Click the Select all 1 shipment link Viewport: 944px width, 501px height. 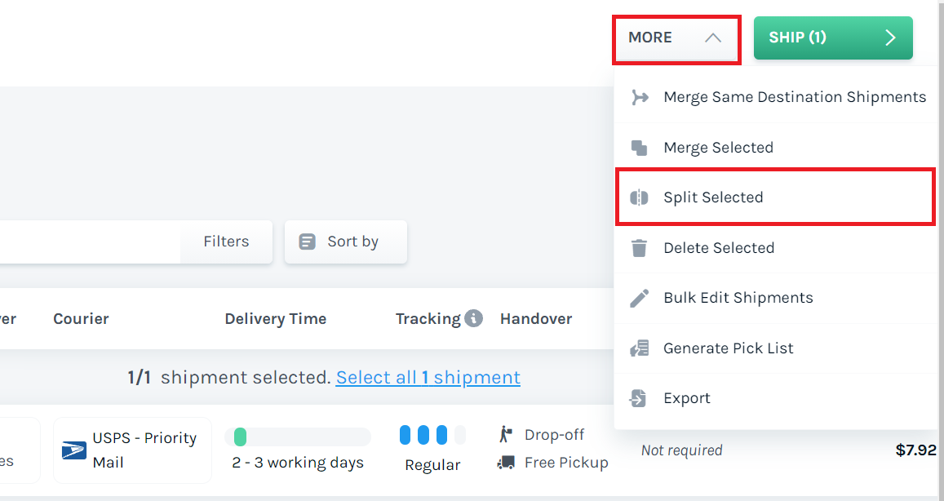[x=428, y=377]
